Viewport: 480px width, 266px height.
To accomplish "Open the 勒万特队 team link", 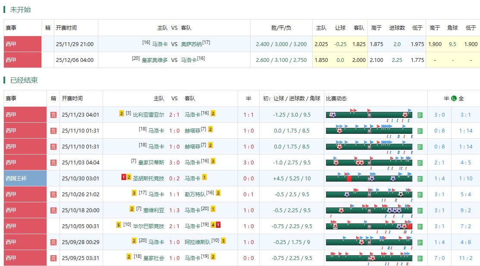I will (x=194, y=194).
